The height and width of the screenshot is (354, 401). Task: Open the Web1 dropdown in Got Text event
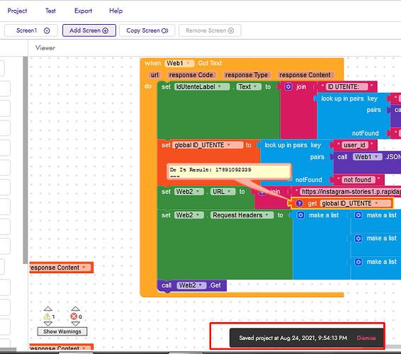(179, 63)
